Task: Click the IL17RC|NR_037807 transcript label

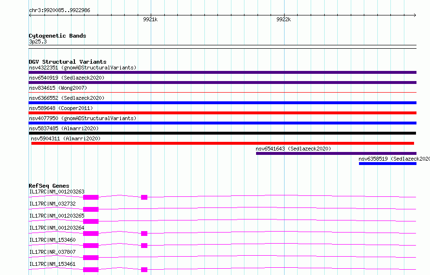Action: (52, 252)
